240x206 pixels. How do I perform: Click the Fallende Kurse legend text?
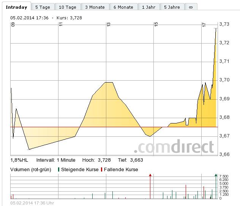[x=121, y=170]
